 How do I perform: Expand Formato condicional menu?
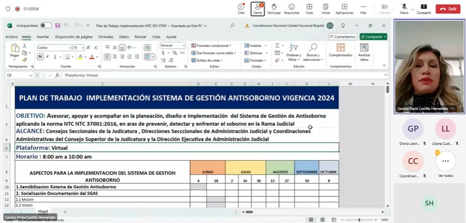coord(211,46)
